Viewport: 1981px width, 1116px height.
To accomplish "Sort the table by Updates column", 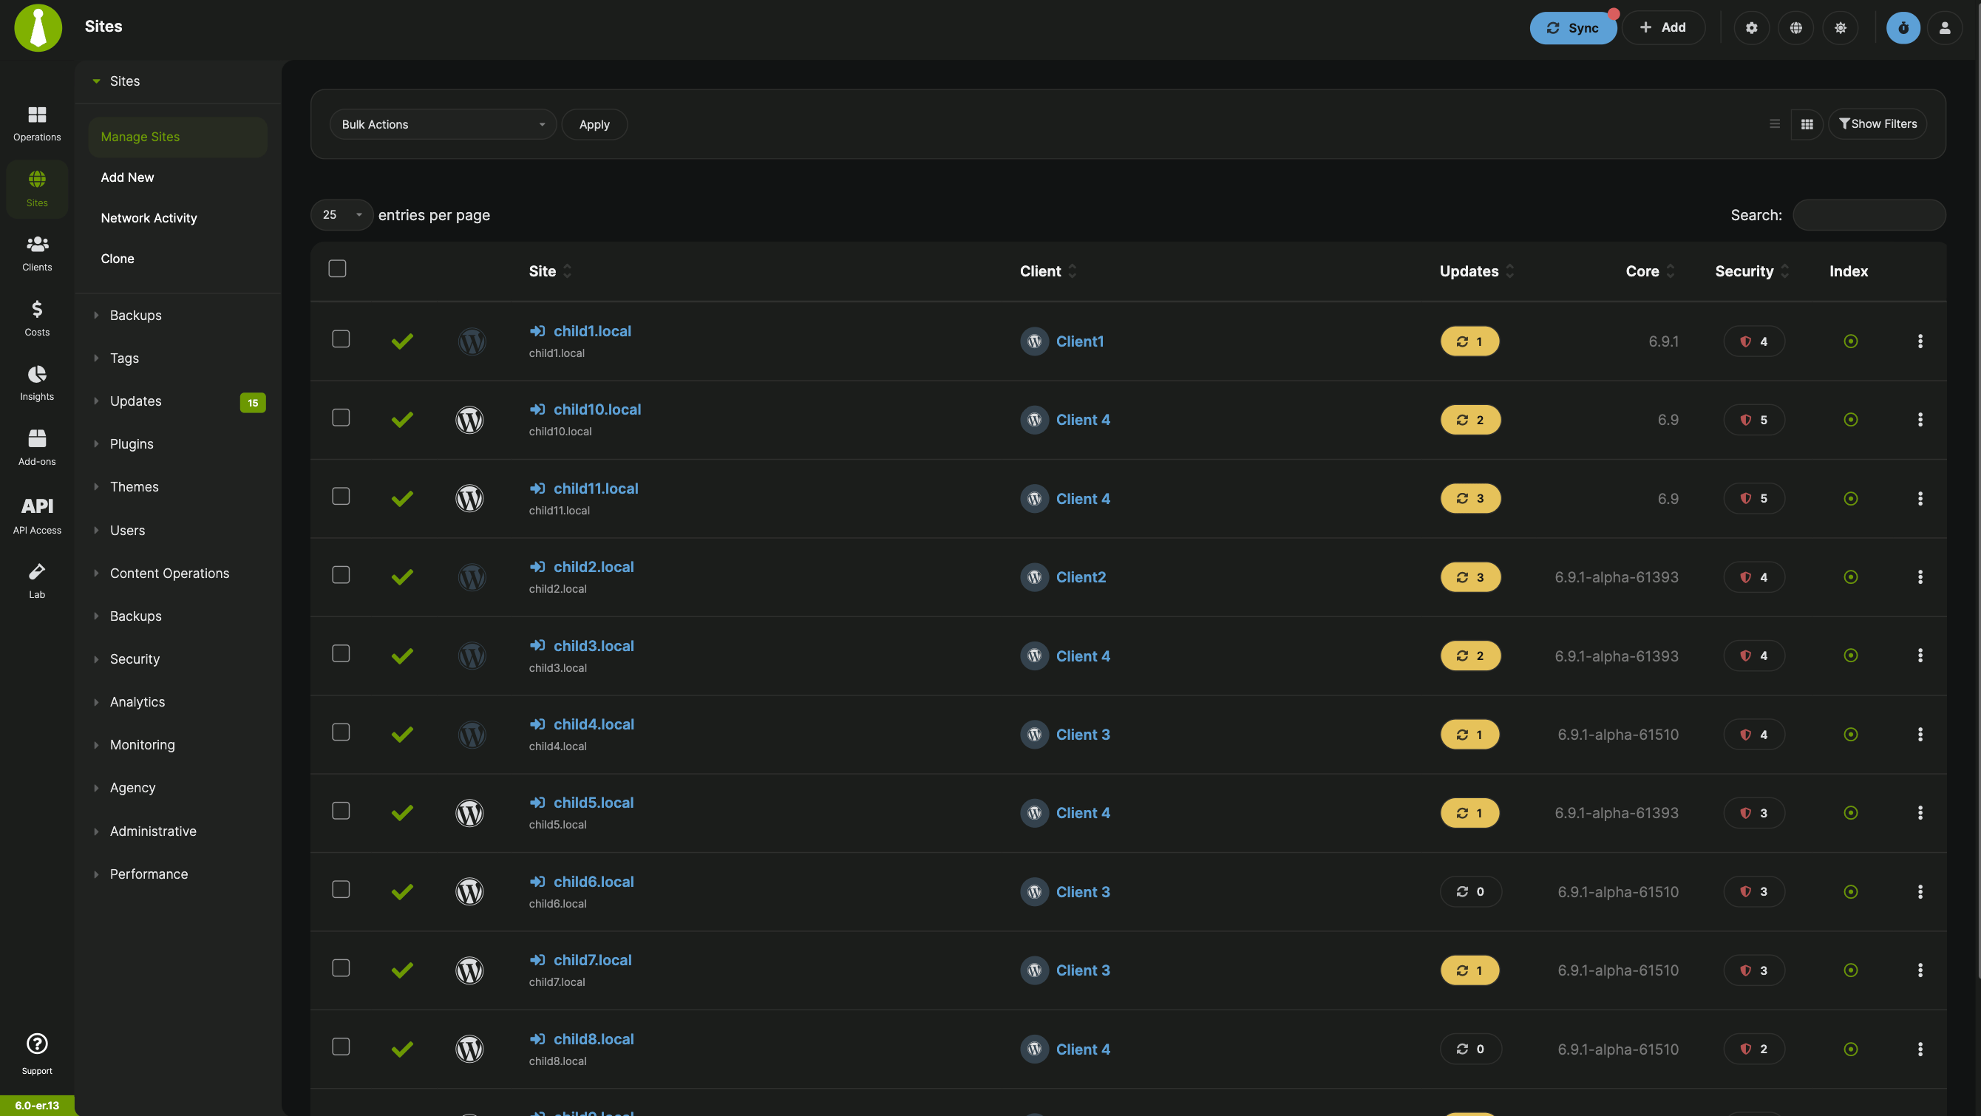I will [1477, 271].
